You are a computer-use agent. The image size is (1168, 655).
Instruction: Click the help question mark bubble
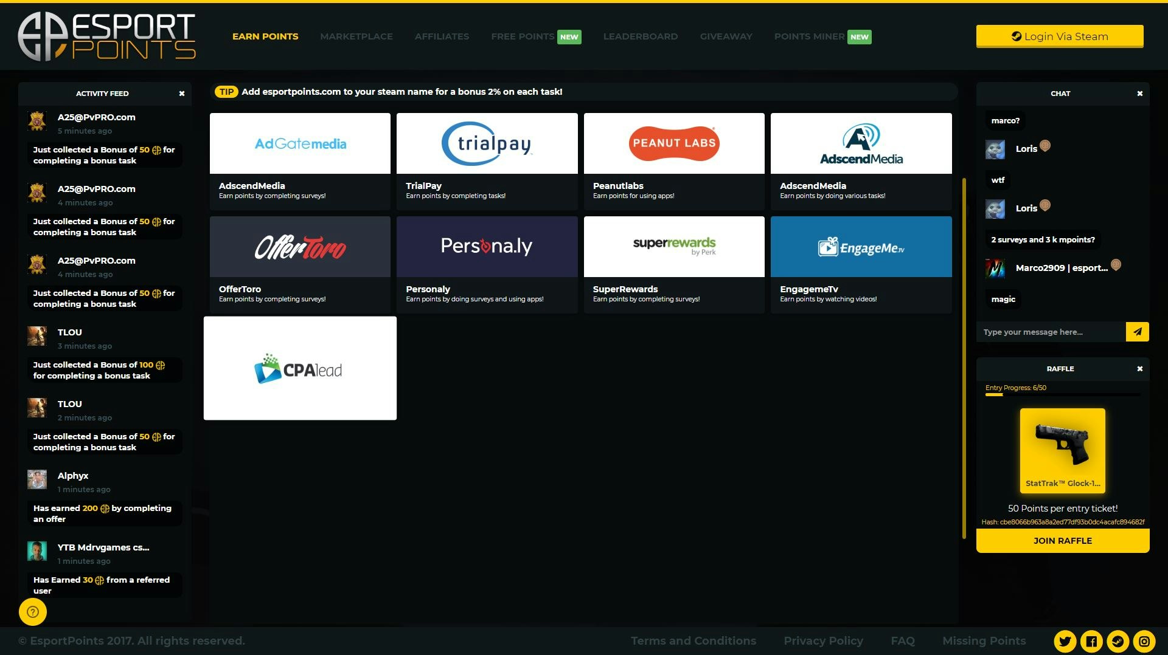pyautogui.click(x=33, y=612)
